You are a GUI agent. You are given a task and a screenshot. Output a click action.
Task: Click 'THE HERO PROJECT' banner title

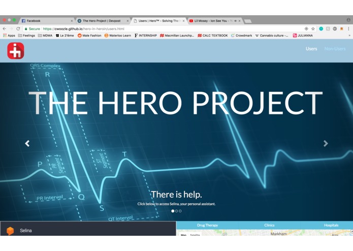[x=176, y=103]
